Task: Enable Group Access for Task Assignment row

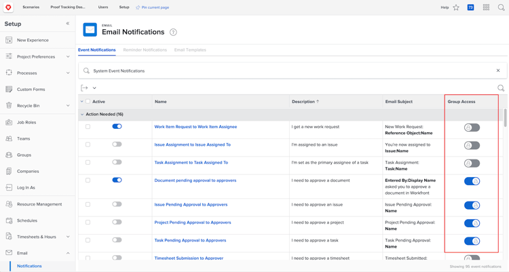Action: (472, 163)
